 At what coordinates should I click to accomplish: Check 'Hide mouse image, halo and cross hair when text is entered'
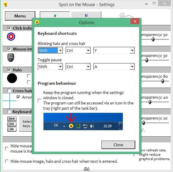7,161
